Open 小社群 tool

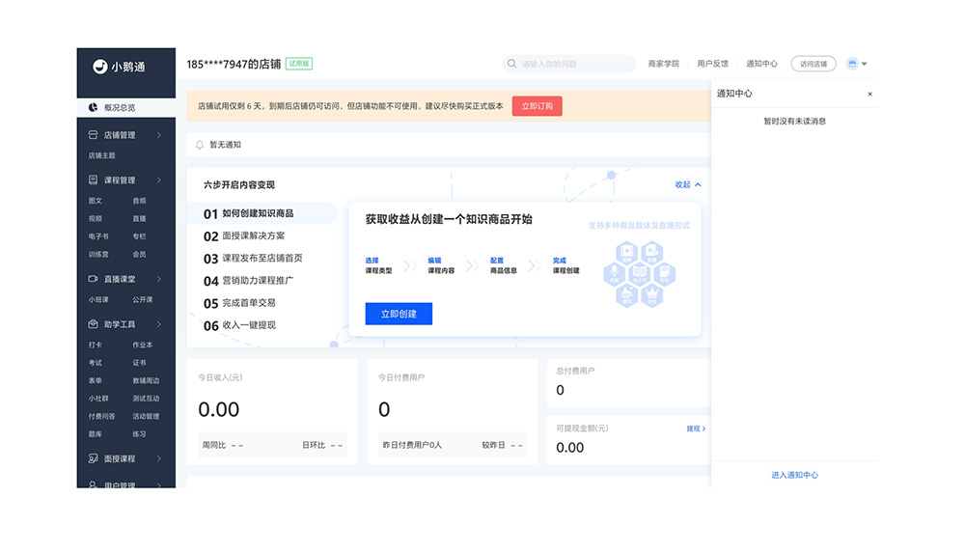(98, 399)
